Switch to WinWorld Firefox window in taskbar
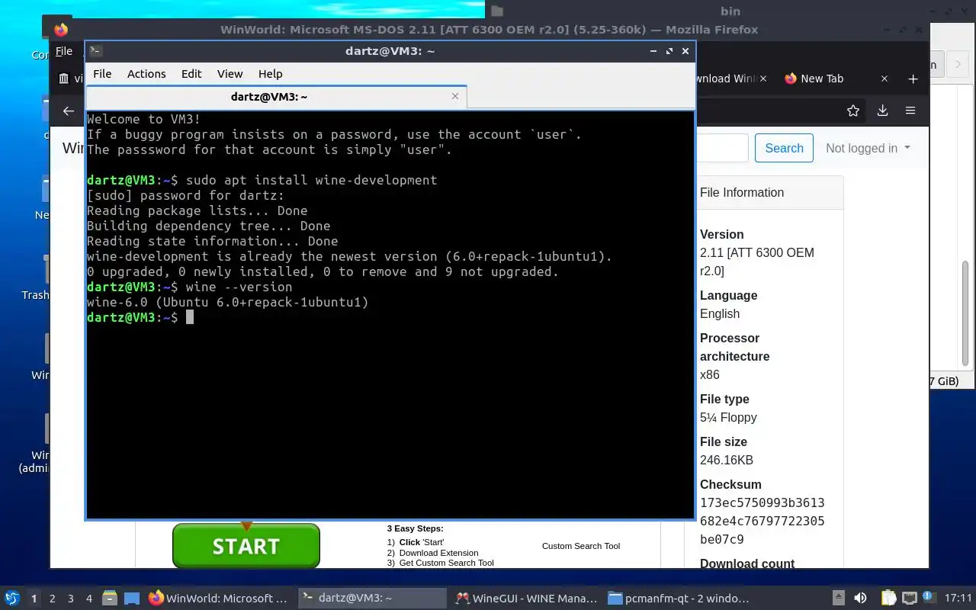The width and height of the screenshot is (976, 610). click(x=220, y=599)
